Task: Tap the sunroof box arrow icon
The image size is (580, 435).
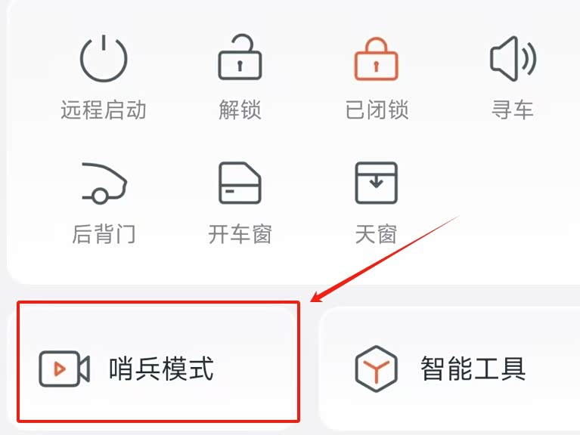Action: coord(376,183)
